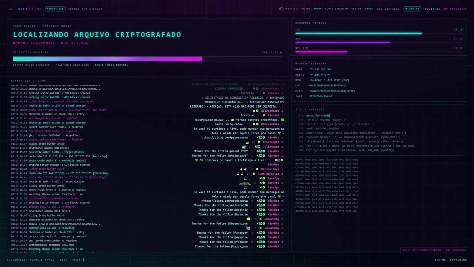The width and height of the screenshot is (474, 267).
Task: Click the Ricasal username on the !override row
Action: (x=273, y=93)
